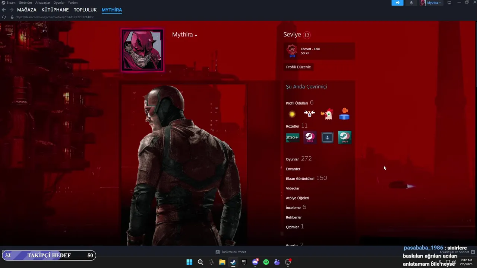This screenshot has width=477, height=268.
Task: Switch to Big Picture mode icon
Action: tap(449, 3)
